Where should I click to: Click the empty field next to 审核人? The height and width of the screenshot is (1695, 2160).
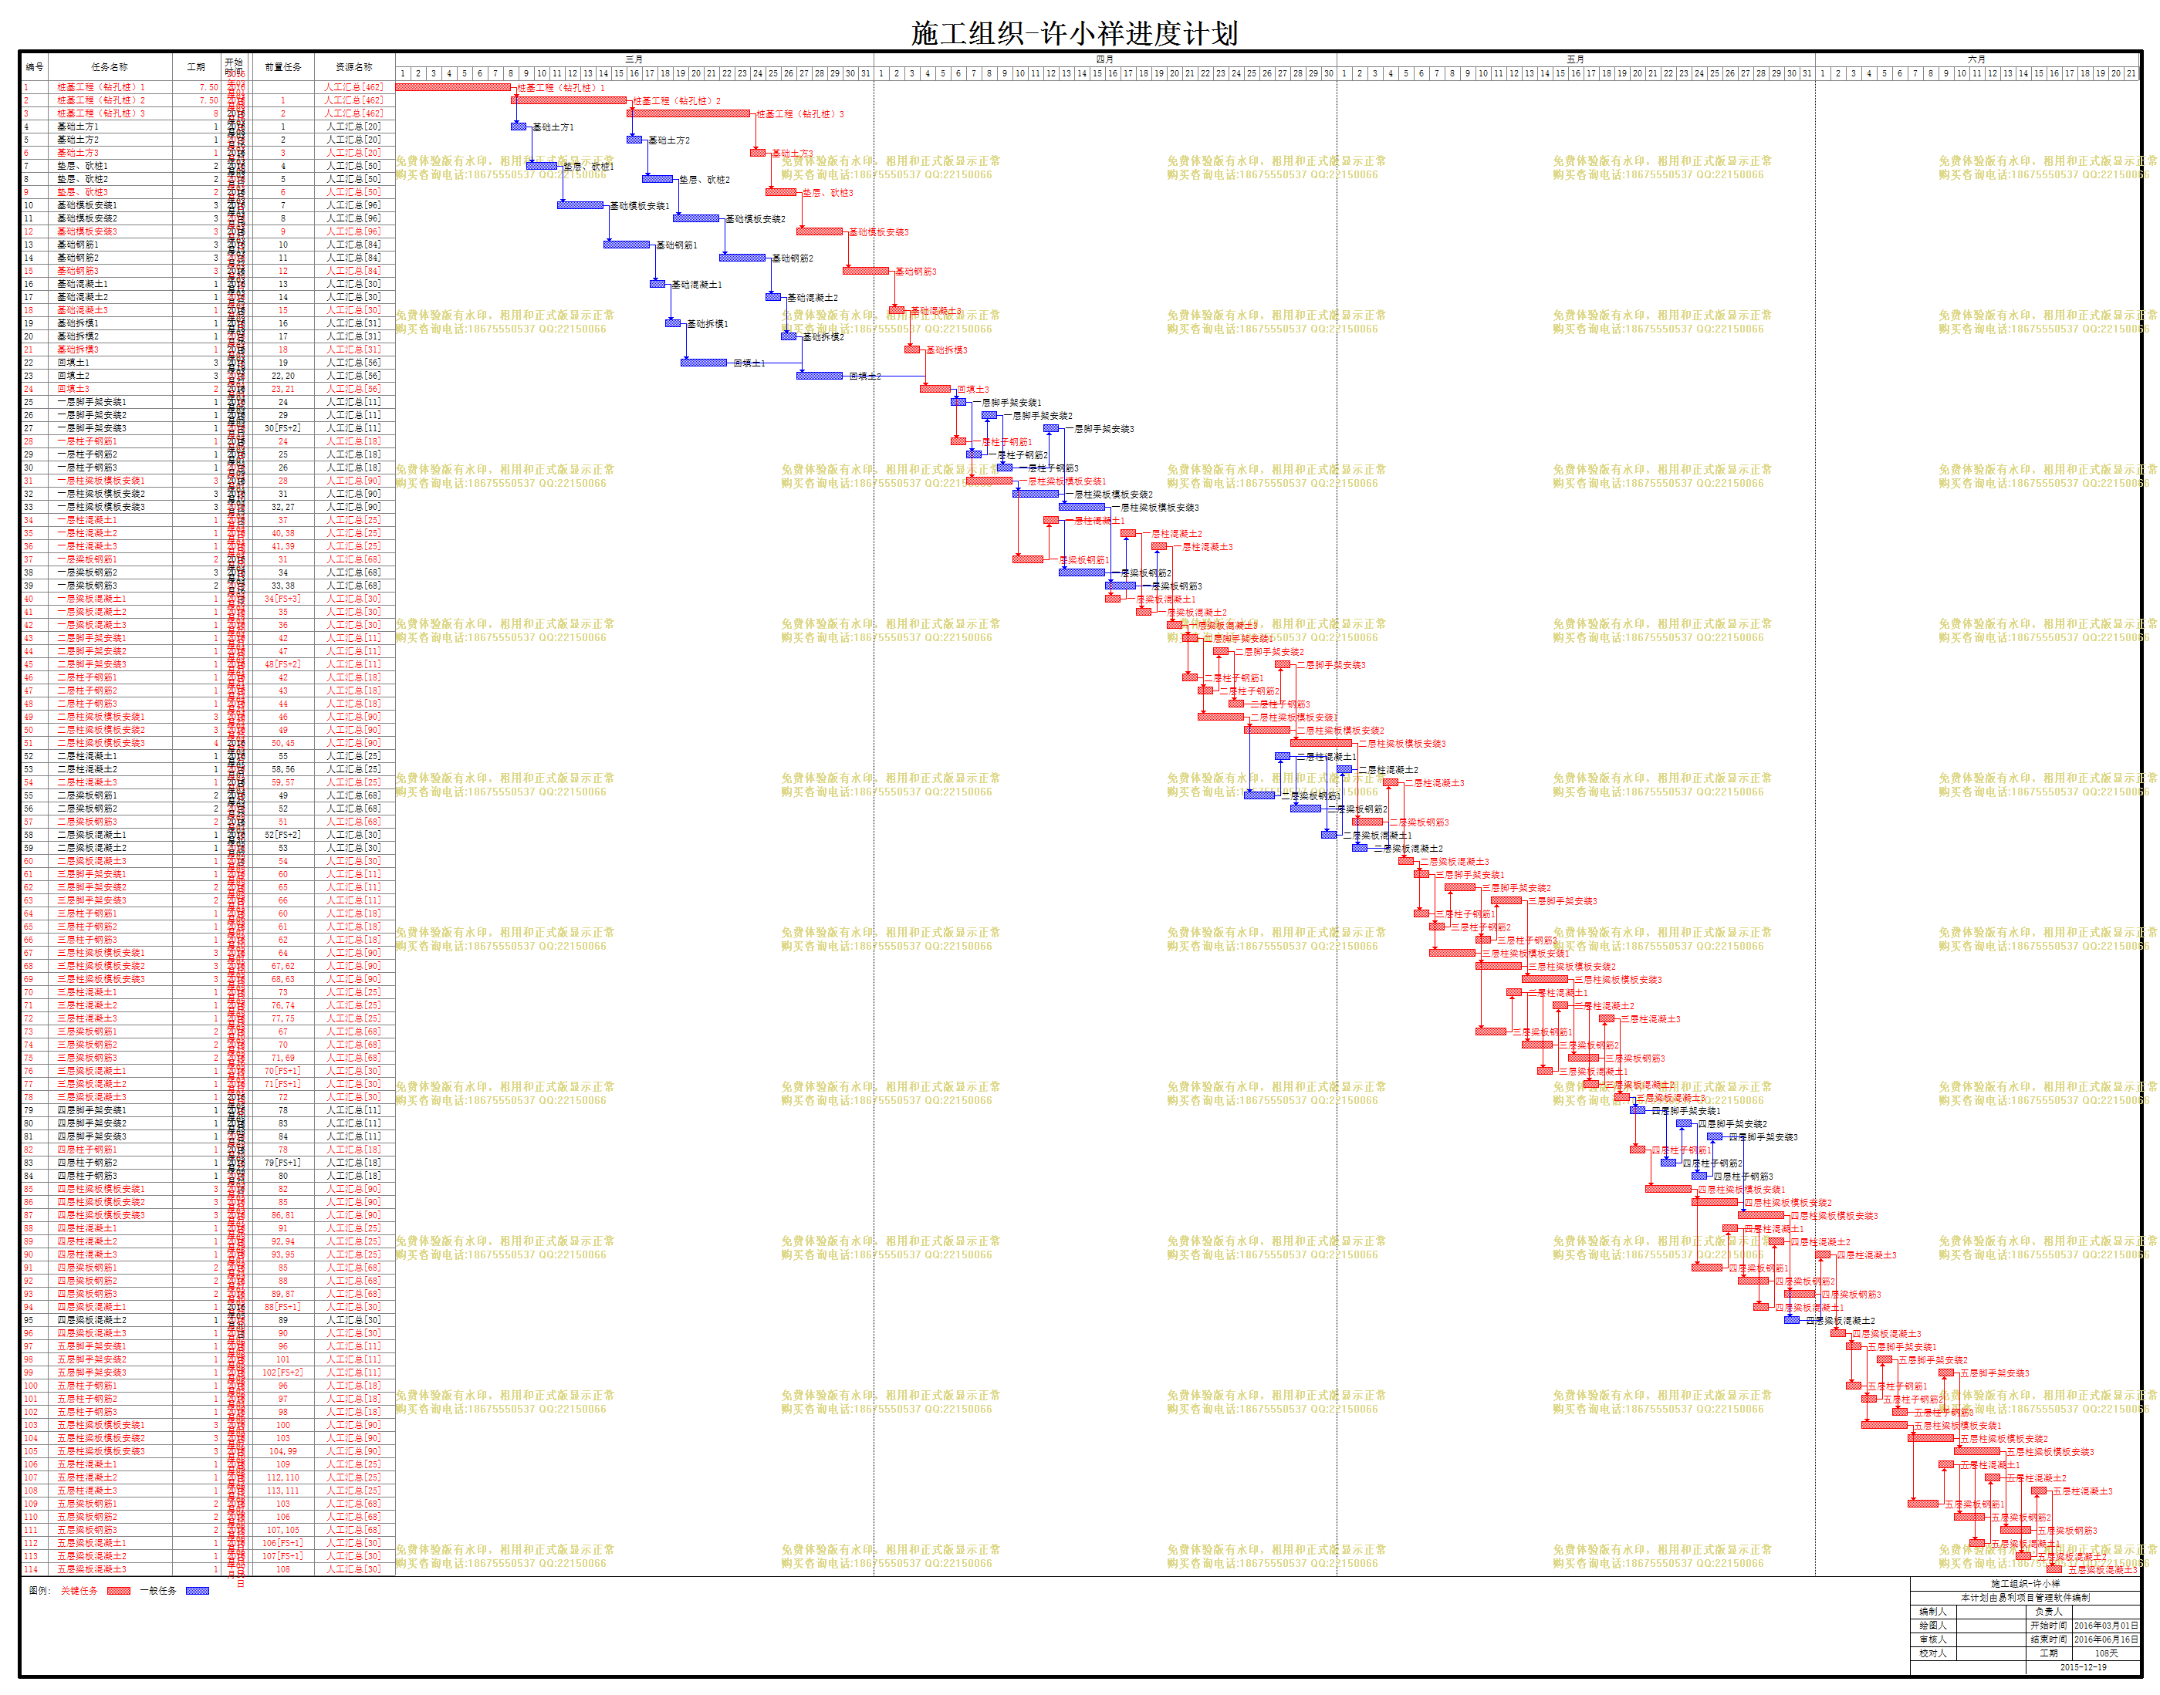(1991, 1639)
